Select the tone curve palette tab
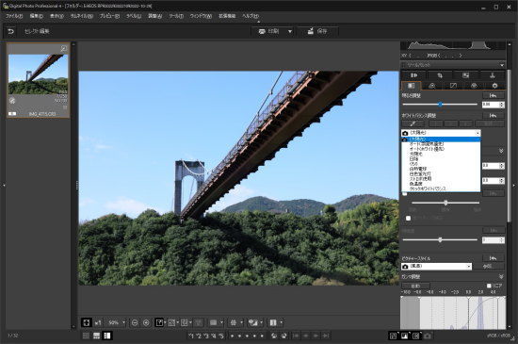Screen dimensions: 518x344 pyautogui.click(x=453, y=86)
